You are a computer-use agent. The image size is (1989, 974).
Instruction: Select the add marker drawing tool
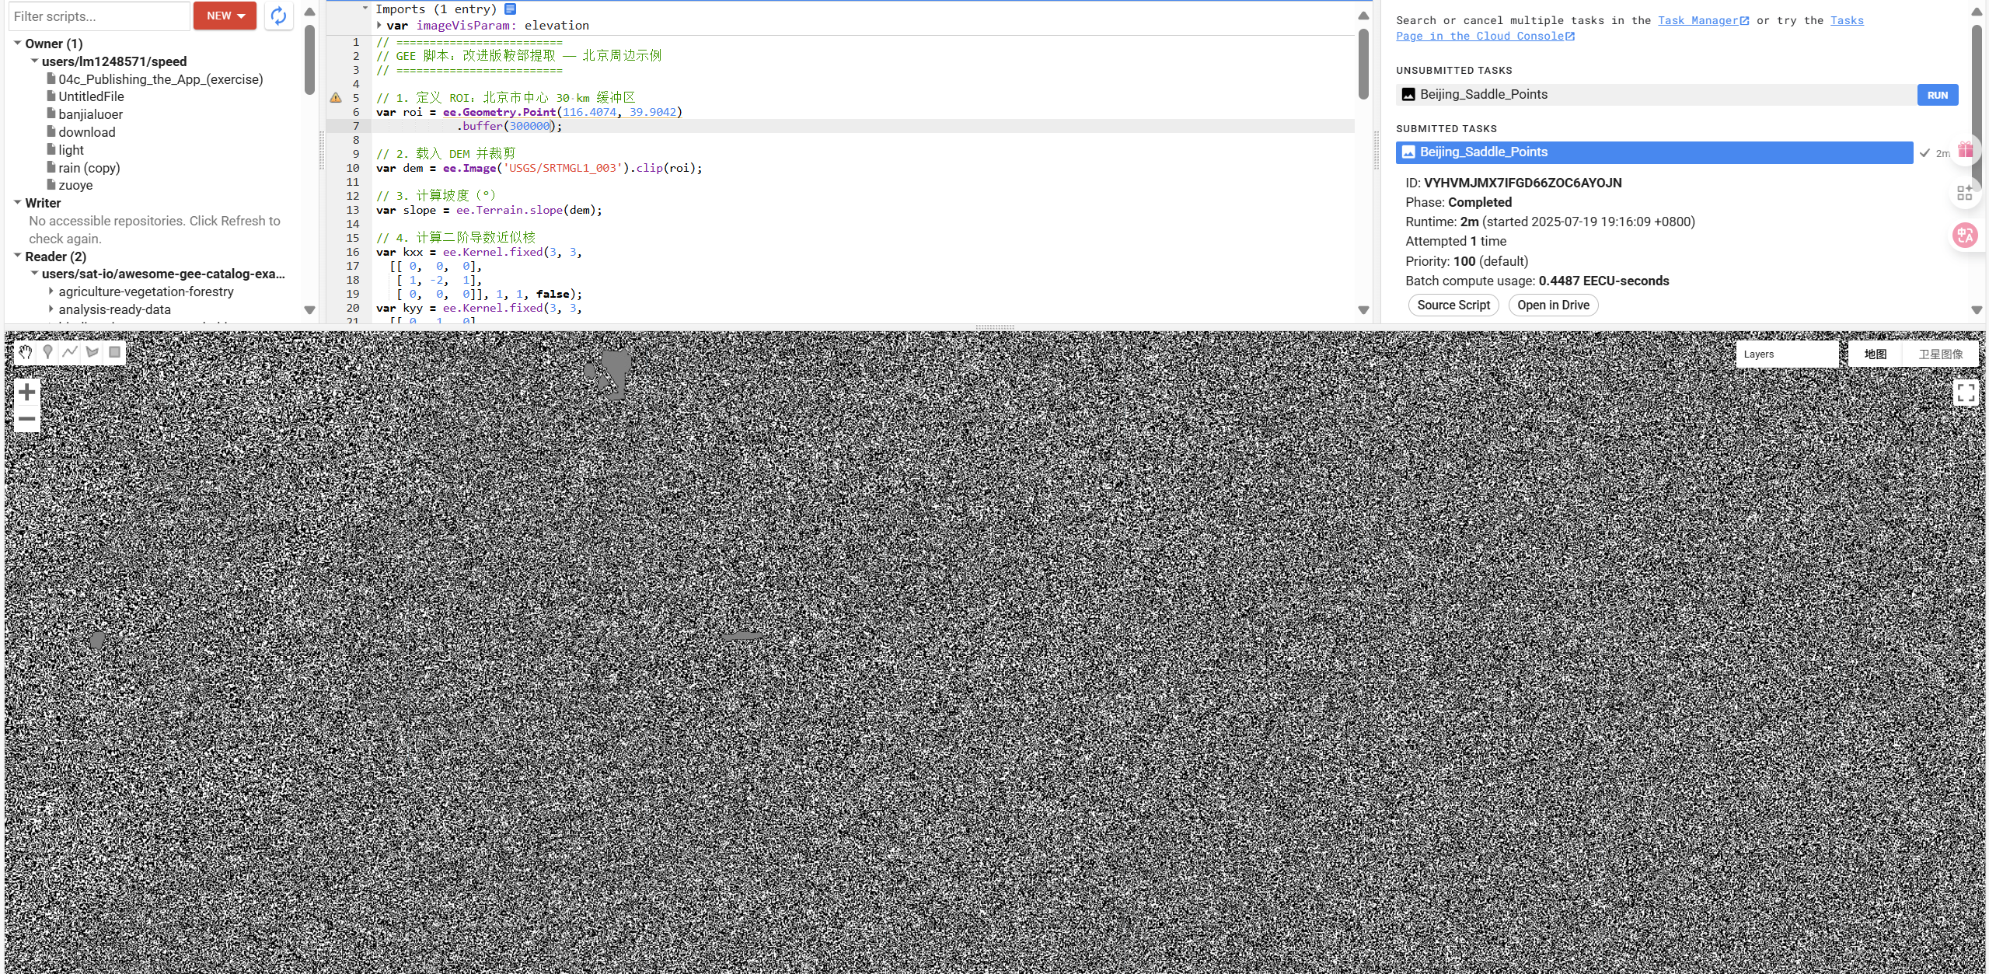pyautogui.click(x=48, y=352)
